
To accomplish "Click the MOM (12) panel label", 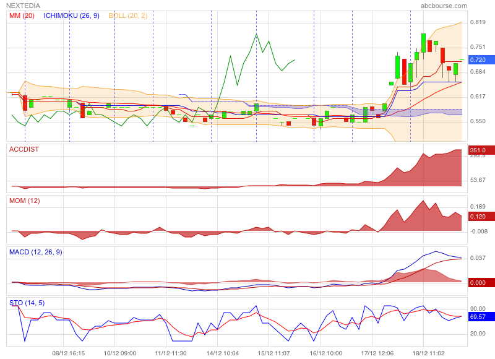I will point(25,201).
